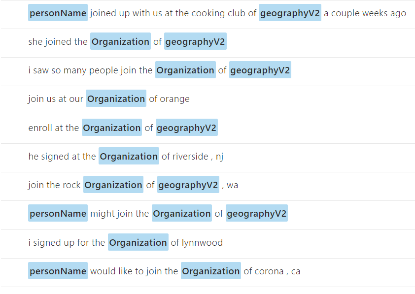Viewport: 415px width, 294px height.
Task: Select geographyV2 tag before ', wa'
Action: 188,185
